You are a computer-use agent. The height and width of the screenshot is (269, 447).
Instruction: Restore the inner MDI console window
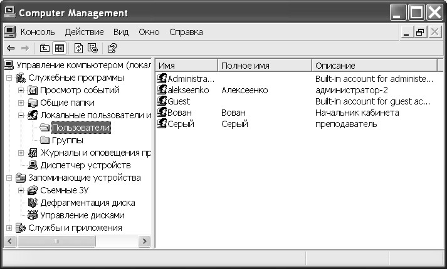pyautogui.click(x=420, y=32)
